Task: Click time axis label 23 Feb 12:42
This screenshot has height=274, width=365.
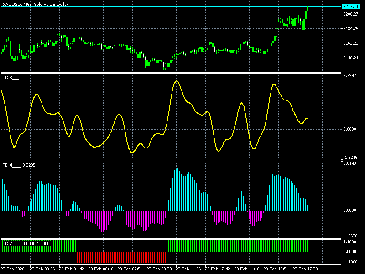Action: pos(218,269)
